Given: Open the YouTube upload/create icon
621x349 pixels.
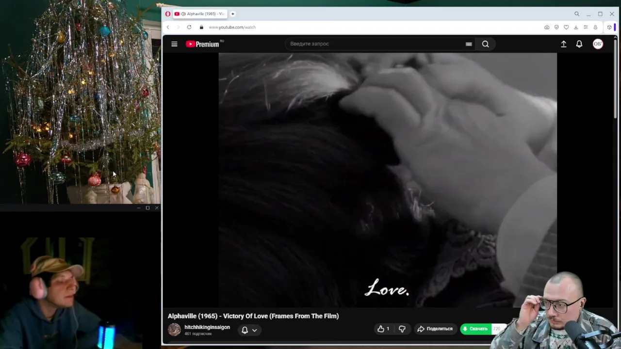Looking at the screenshot, I should (x=564, y=44).
